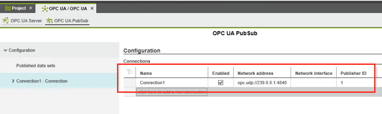Select the row header of Connection1
This screenshot has height=114, width=382.
(130, 83)
